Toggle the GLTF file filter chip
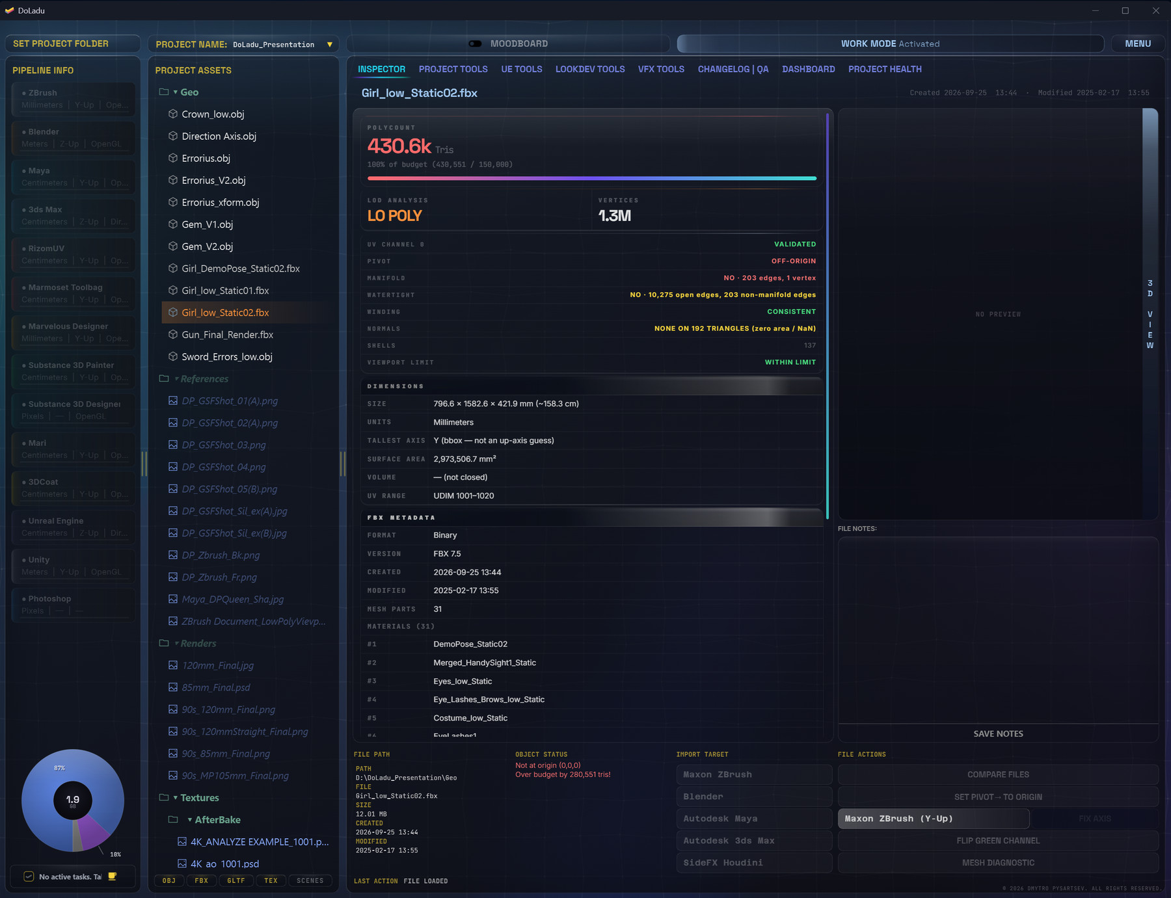 (236, 880)
